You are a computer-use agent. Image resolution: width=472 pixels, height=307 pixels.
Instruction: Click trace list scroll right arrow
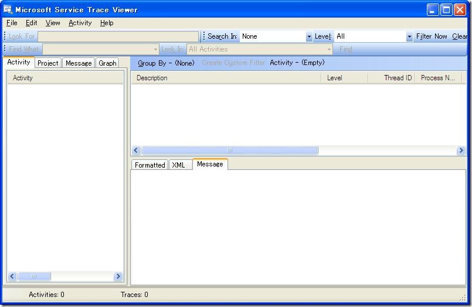click(461, 151)
